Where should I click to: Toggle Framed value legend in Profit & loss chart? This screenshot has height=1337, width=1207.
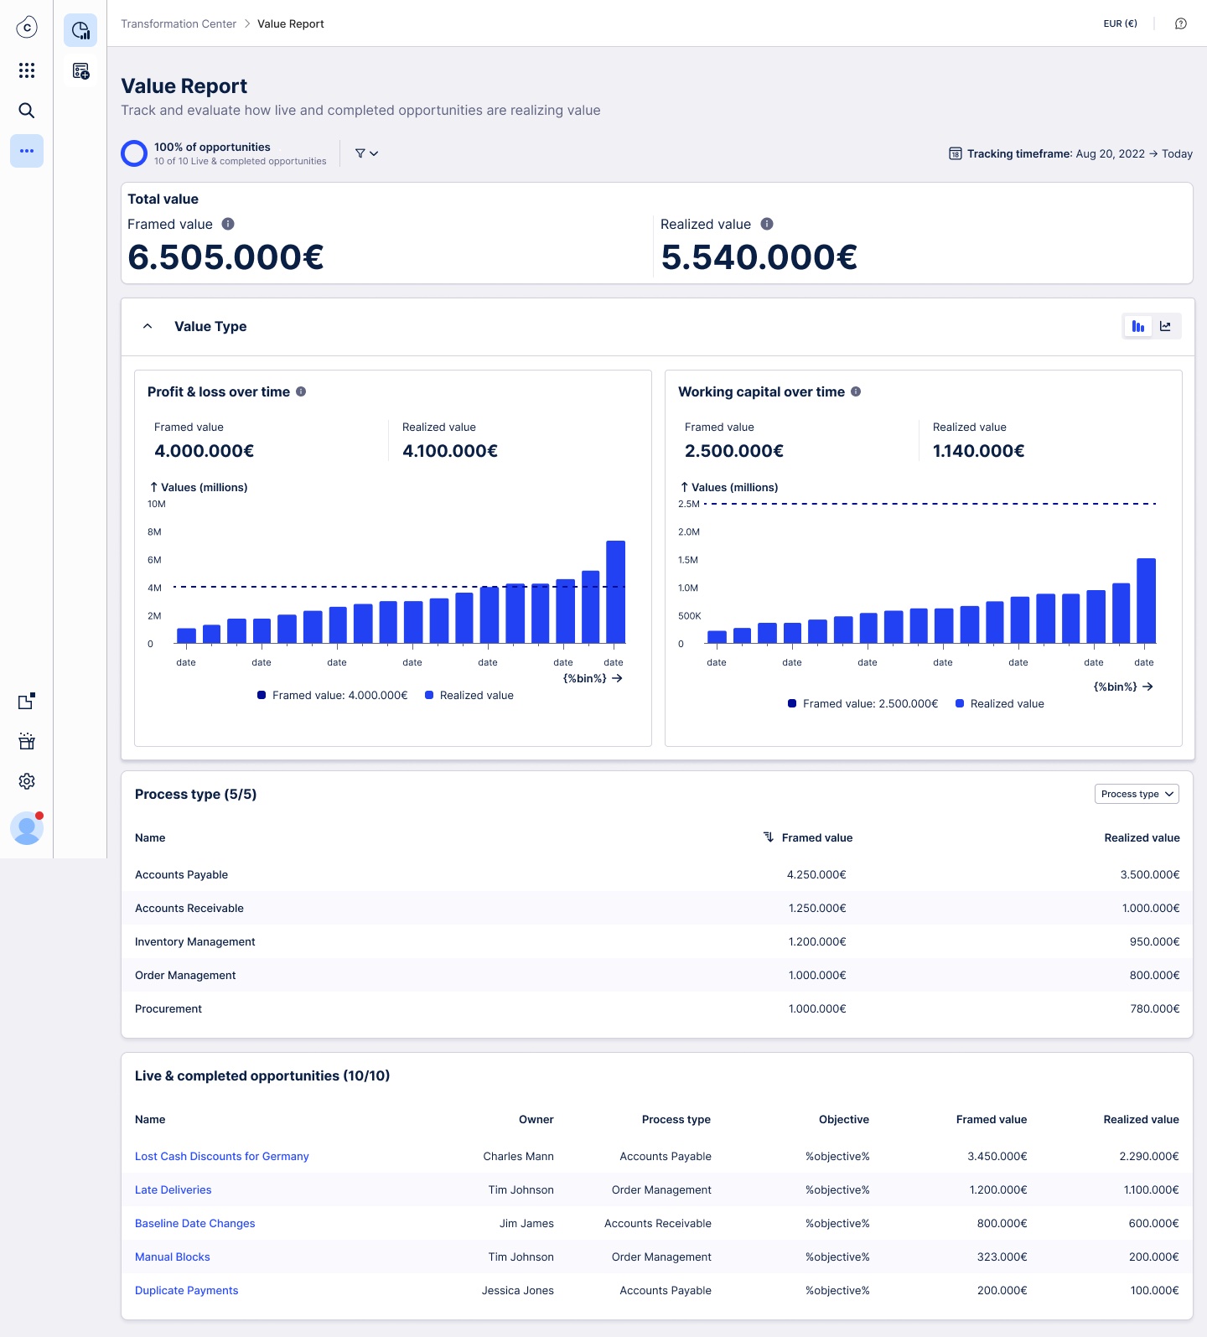coord(332,695)
